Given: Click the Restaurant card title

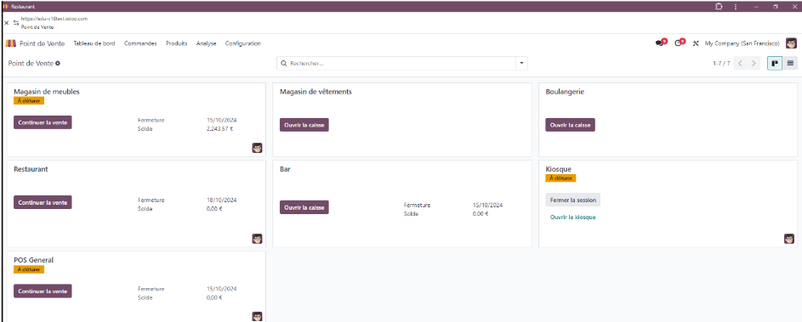Looking at the screenshot, I should tap(31, 169).
